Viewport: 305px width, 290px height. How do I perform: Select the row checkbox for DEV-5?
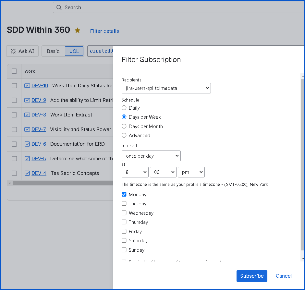tap(14, 159)
